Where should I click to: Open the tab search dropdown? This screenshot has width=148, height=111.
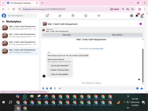(x=3, y=3)
